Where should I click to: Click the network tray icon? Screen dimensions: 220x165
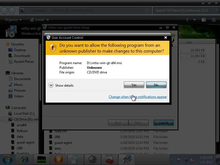(185, 160)
